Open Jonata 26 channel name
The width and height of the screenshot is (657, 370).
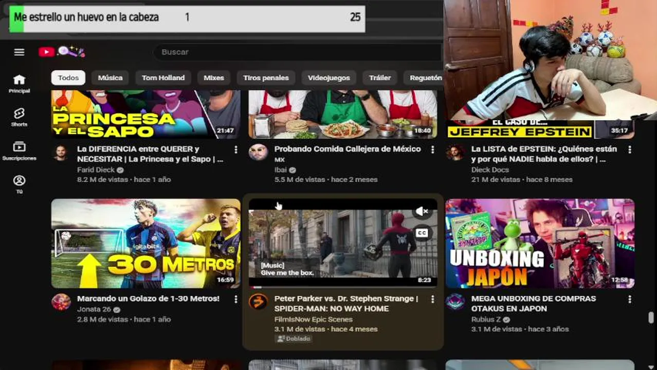(94, 309)
